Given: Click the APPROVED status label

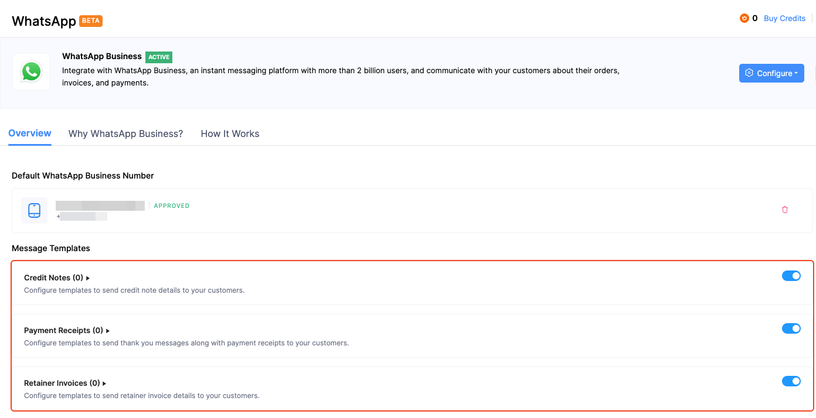Looking at the screenshot, I should [172, 206].
